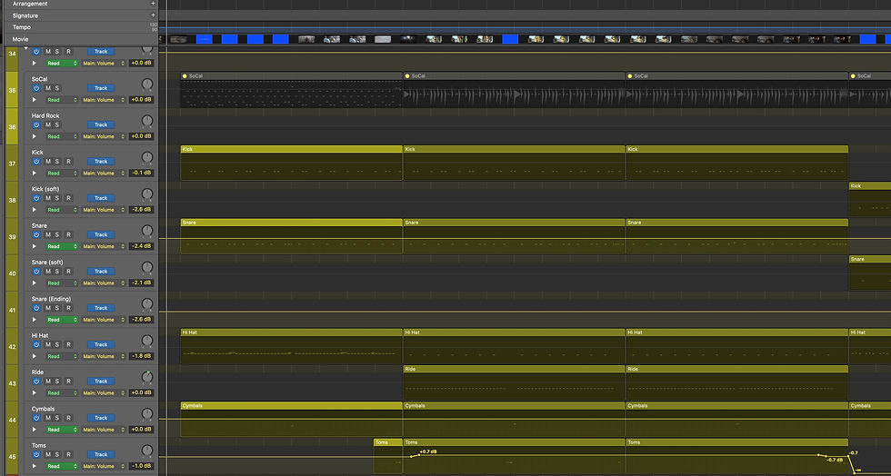Viewport: 891px width, 476px height.
Task: Open Read automation mode dropdown on Hard Rock track
Action: pos(62,136)
